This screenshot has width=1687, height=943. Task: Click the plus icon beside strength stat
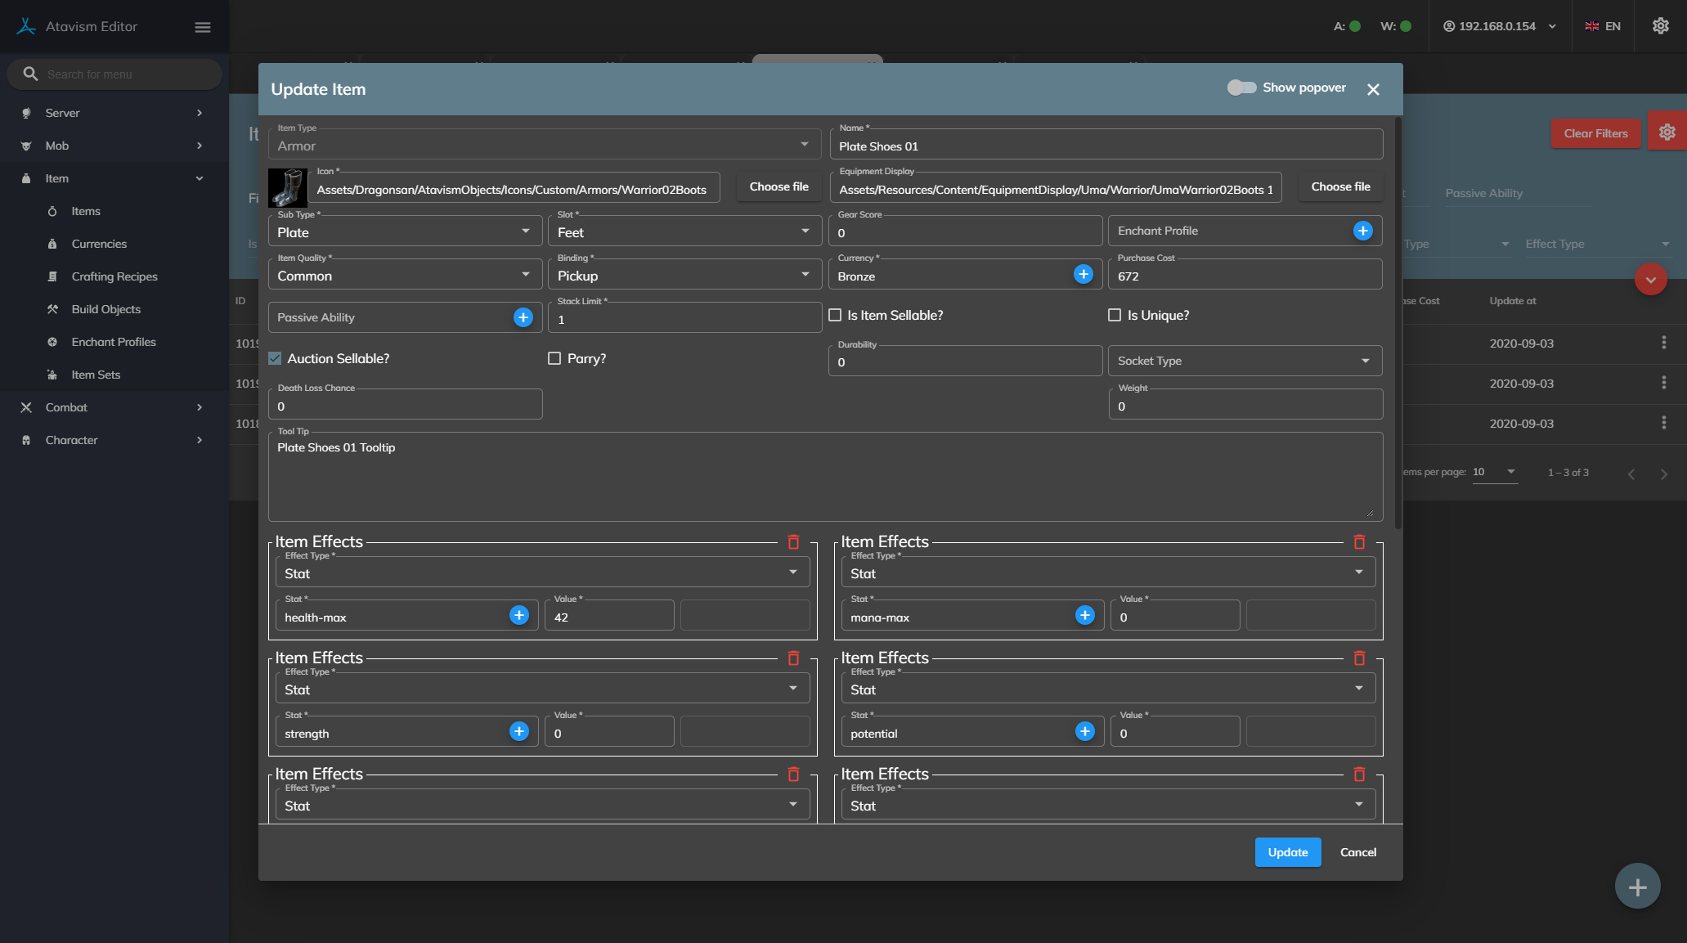coord(518,732)
